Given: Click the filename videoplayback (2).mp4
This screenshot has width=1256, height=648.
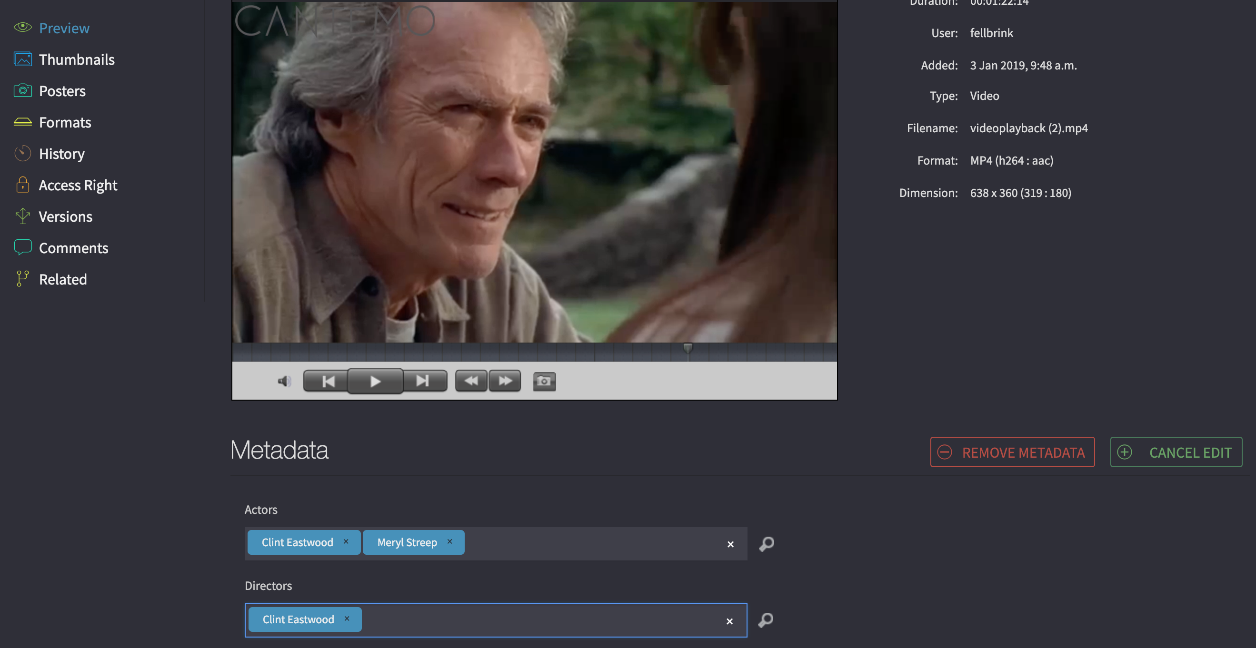Looking at the screenshot, I should pos(1029,128).
